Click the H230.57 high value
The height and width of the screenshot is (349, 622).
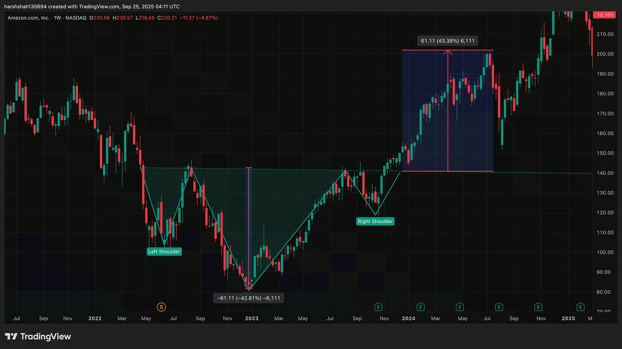pos(123,18)
